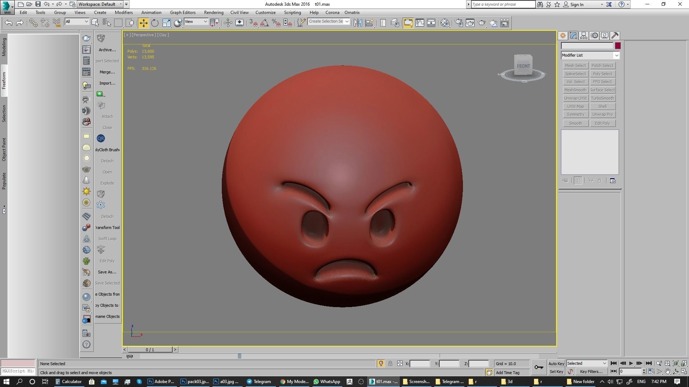
Task: Open the Create command panel tab
Action: (x=563, y=35)
